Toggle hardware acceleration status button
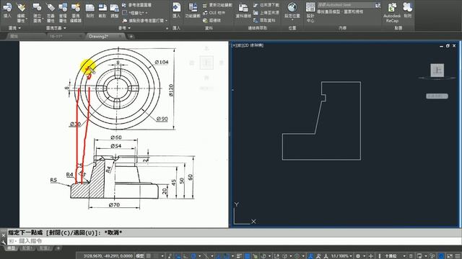The height and width of the screenshot is (259, 462). click(x=441, y=256)
